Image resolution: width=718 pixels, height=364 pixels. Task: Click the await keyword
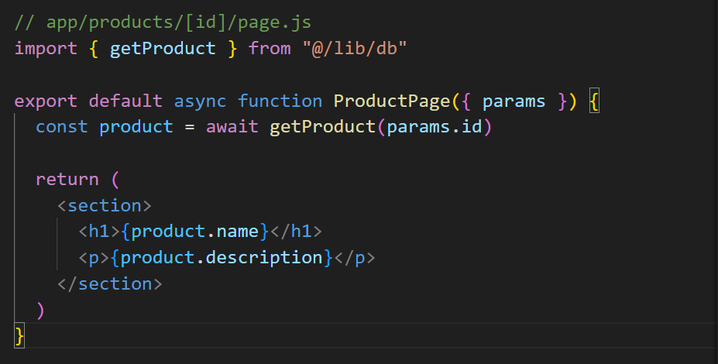232,127
